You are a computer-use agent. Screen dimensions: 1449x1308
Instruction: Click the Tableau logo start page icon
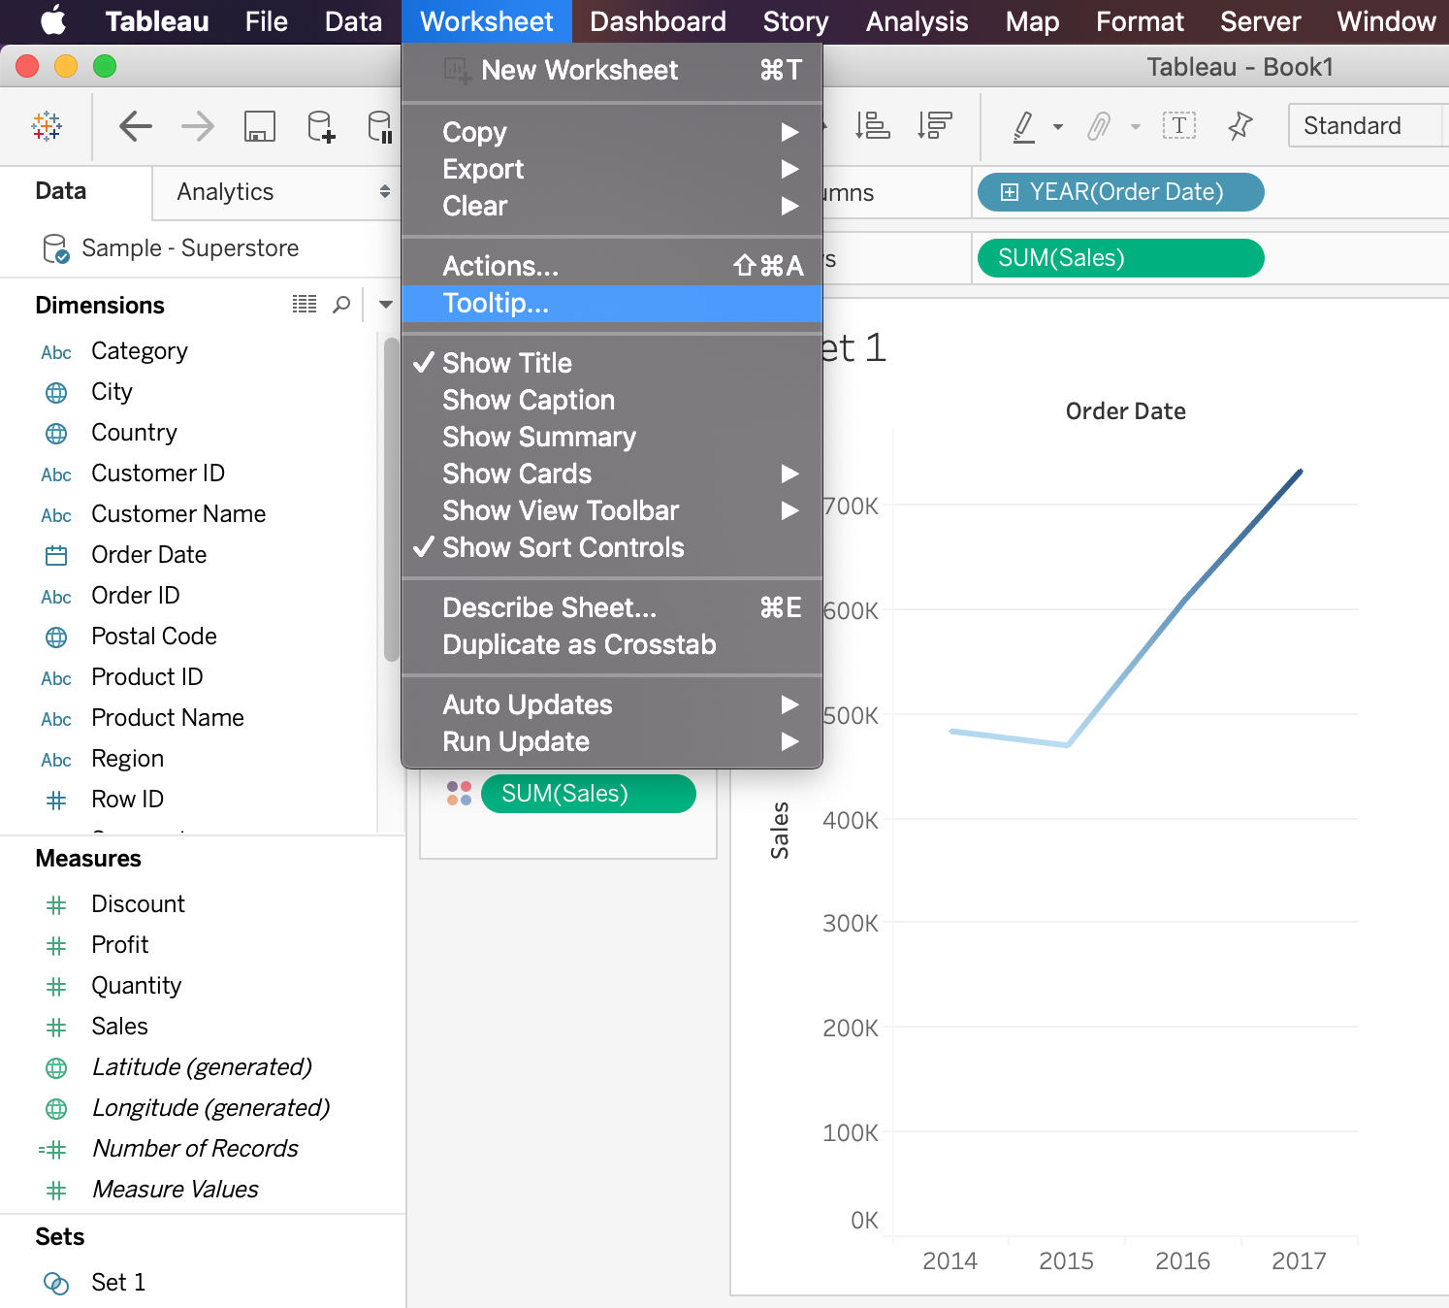(x=47, y=126)
